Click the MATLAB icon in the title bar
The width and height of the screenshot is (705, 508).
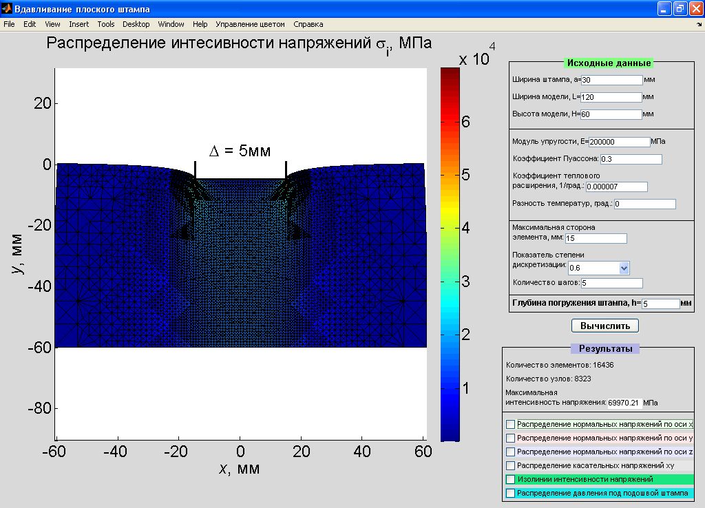tap(7, 9)
